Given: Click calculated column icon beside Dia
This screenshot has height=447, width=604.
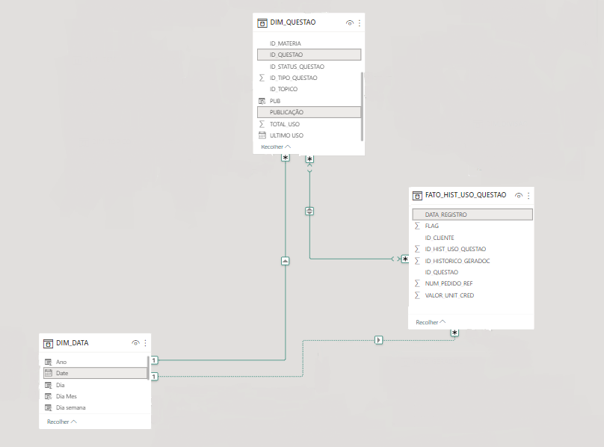Looking at the screenshot, I should point(48,385).
